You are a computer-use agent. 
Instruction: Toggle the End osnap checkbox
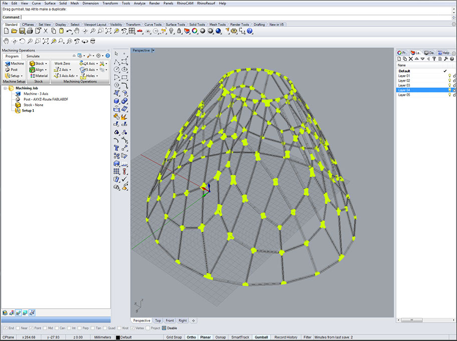pos(6,328)
